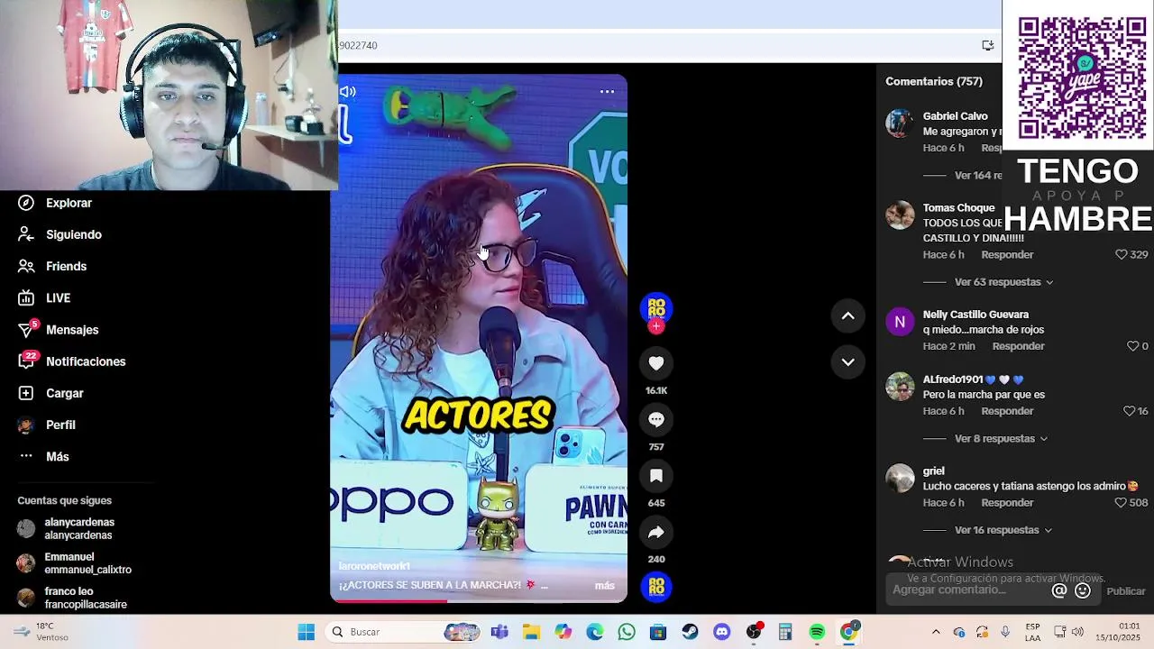Open Calculator from taskbar

point(785,632)
